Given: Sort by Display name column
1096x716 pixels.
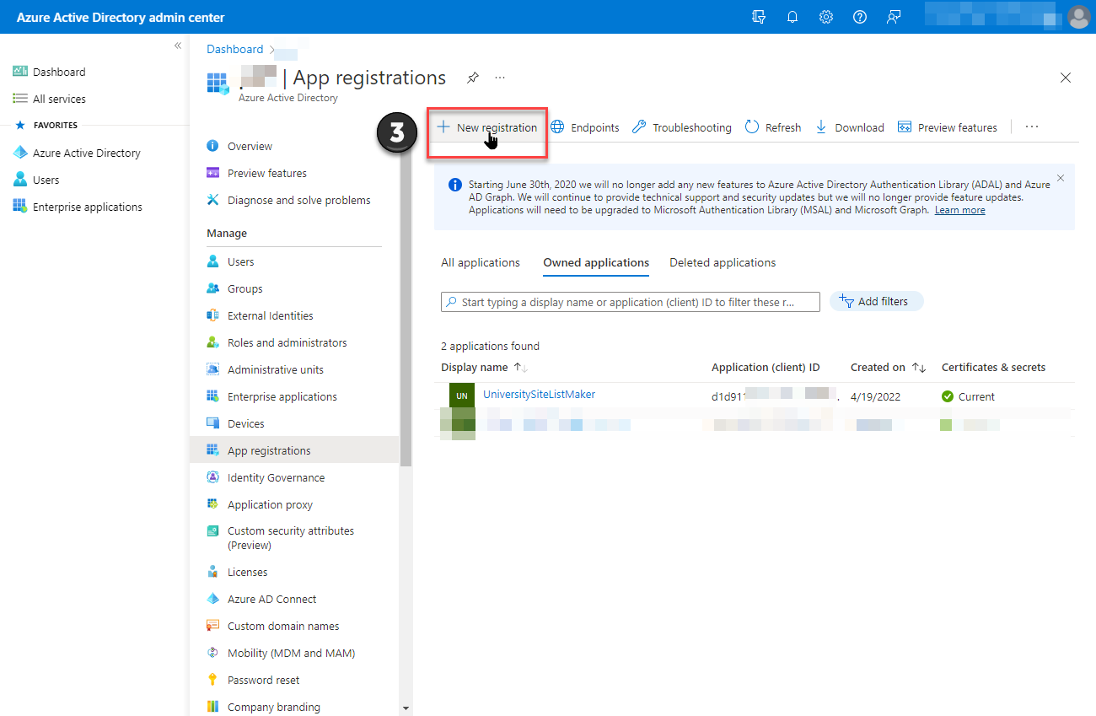Looking at the screenshot, I should tap(484, 368).
